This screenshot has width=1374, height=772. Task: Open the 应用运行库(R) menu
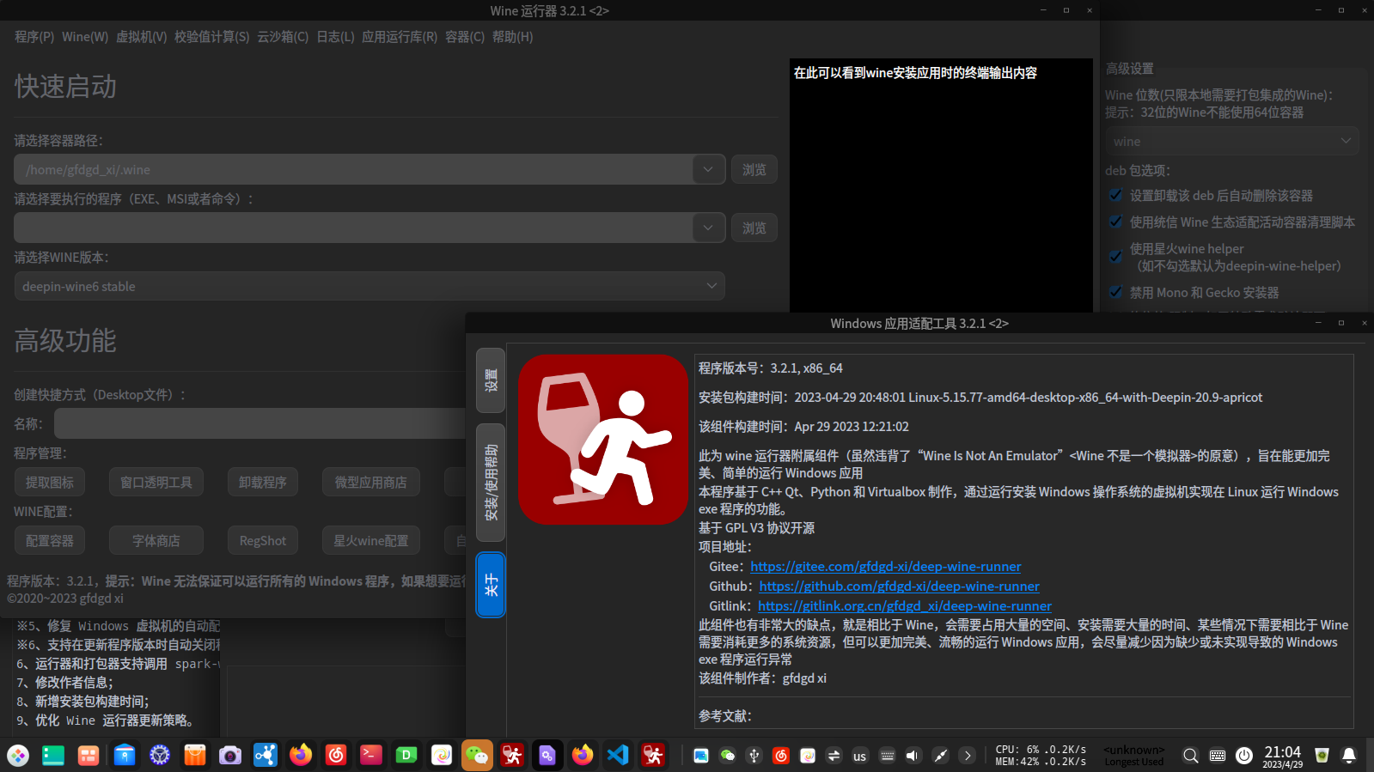coord(400,37)
